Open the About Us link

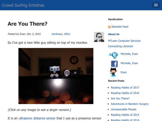114,34
